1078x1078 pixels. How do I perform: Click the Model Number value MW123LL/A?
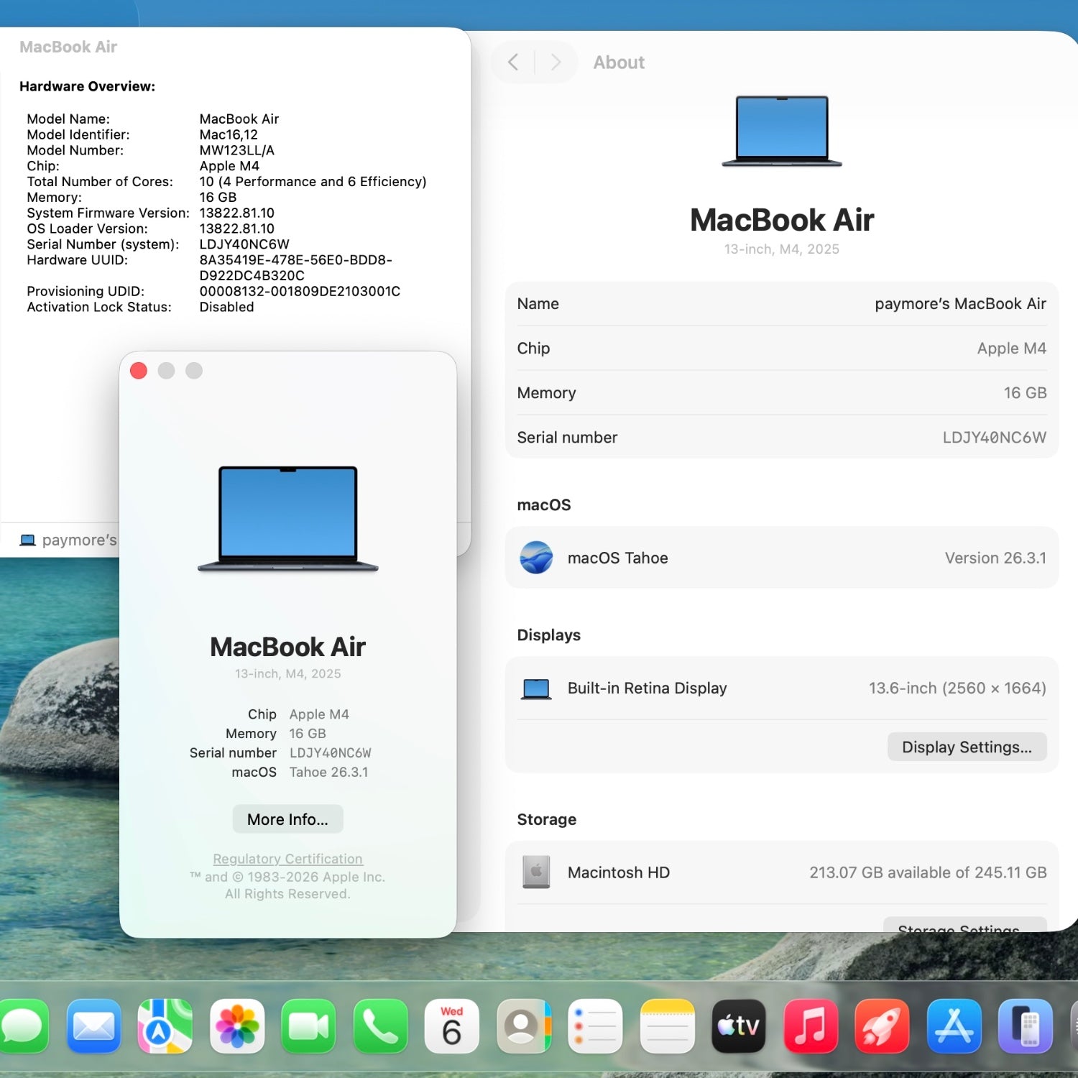[x=236, y=150]
